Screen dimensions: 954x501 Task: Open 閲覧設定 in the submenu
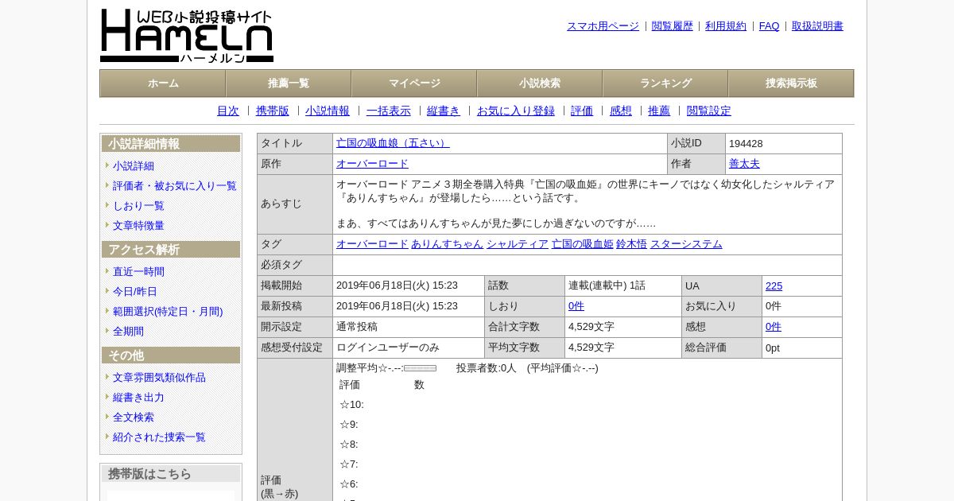pos(709,111)
